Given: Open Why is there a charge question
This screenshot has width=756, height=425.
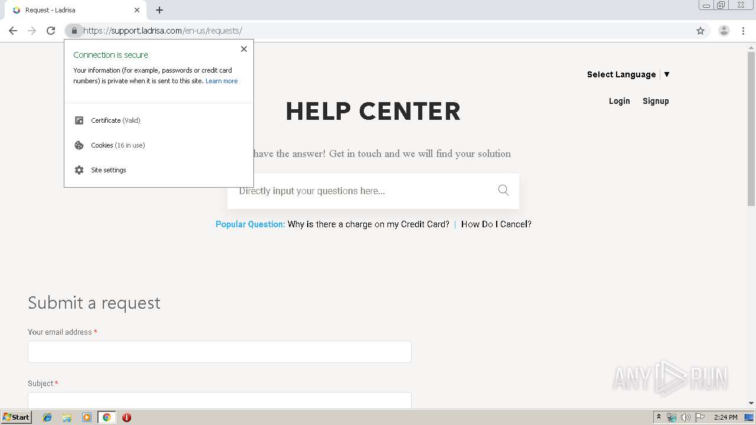Looking at the screenshot, I should point(368,224).
